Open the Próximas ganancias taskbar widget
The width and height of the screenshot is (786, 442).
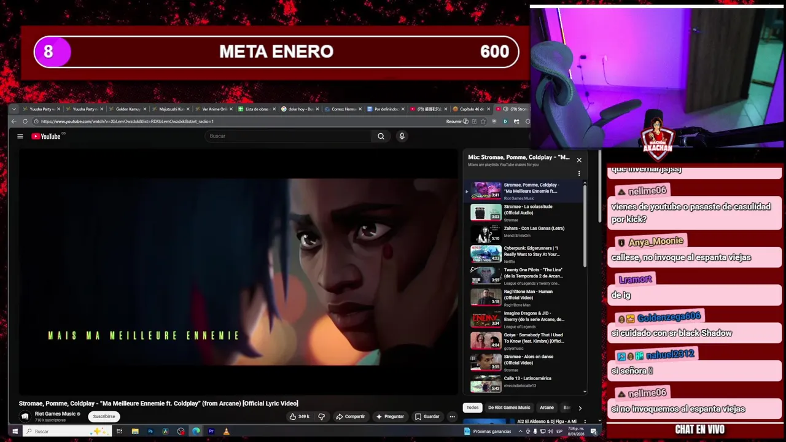488,432
